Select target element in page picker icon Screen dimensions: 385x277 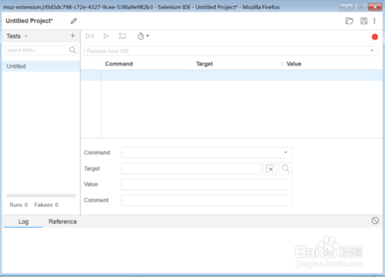click(269, 169)
